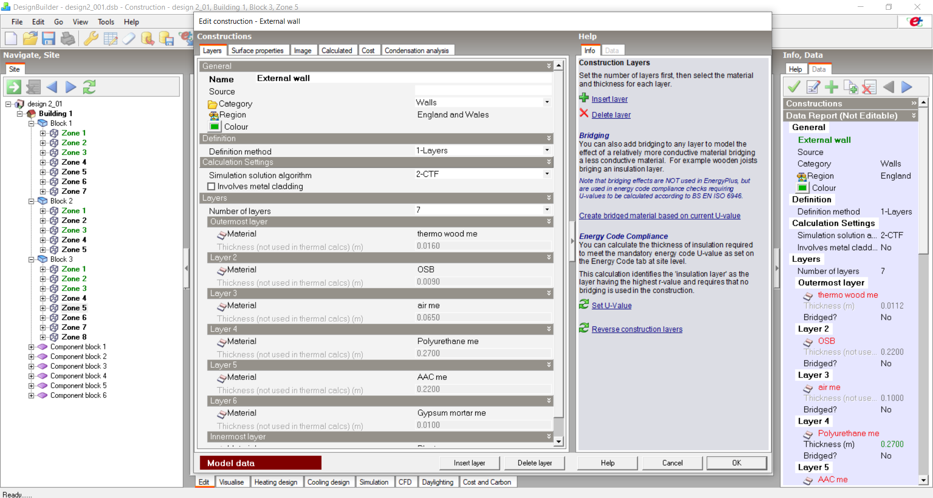Click the Delete layer button at bottom
This screenshot has width=933, height=498.
point(535,463)
